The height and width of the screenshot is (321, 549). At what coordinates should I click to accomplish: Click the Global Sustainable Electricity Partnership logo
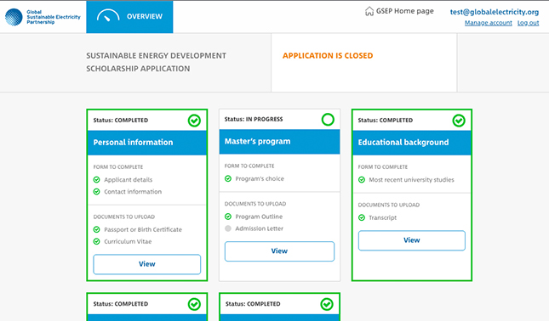pos(43,17)
